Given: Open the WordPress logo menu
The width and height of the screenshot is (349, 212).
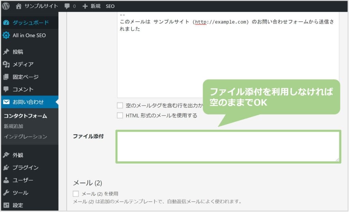Looking at the screenshot, I should [5, 6].
